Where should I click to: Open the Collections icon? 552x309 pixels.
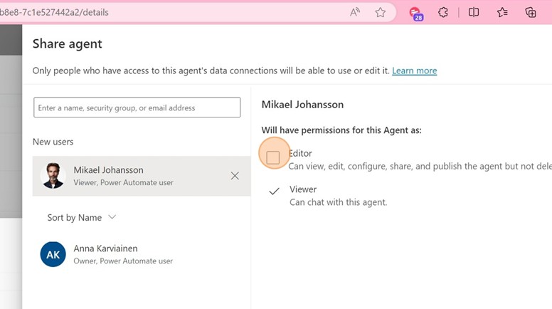point(531,12)
